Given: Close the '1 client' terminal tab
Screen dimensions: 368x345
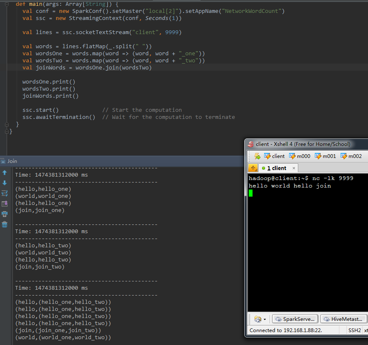Looking at the screenshot, I should tap(294, 168).
